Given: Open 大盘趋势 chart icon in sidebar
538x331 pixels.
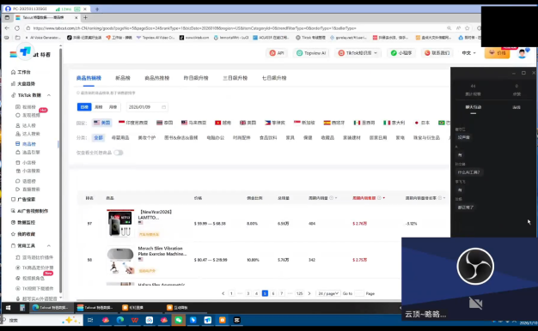Looking at the screenshot, I should coord(14,83).
